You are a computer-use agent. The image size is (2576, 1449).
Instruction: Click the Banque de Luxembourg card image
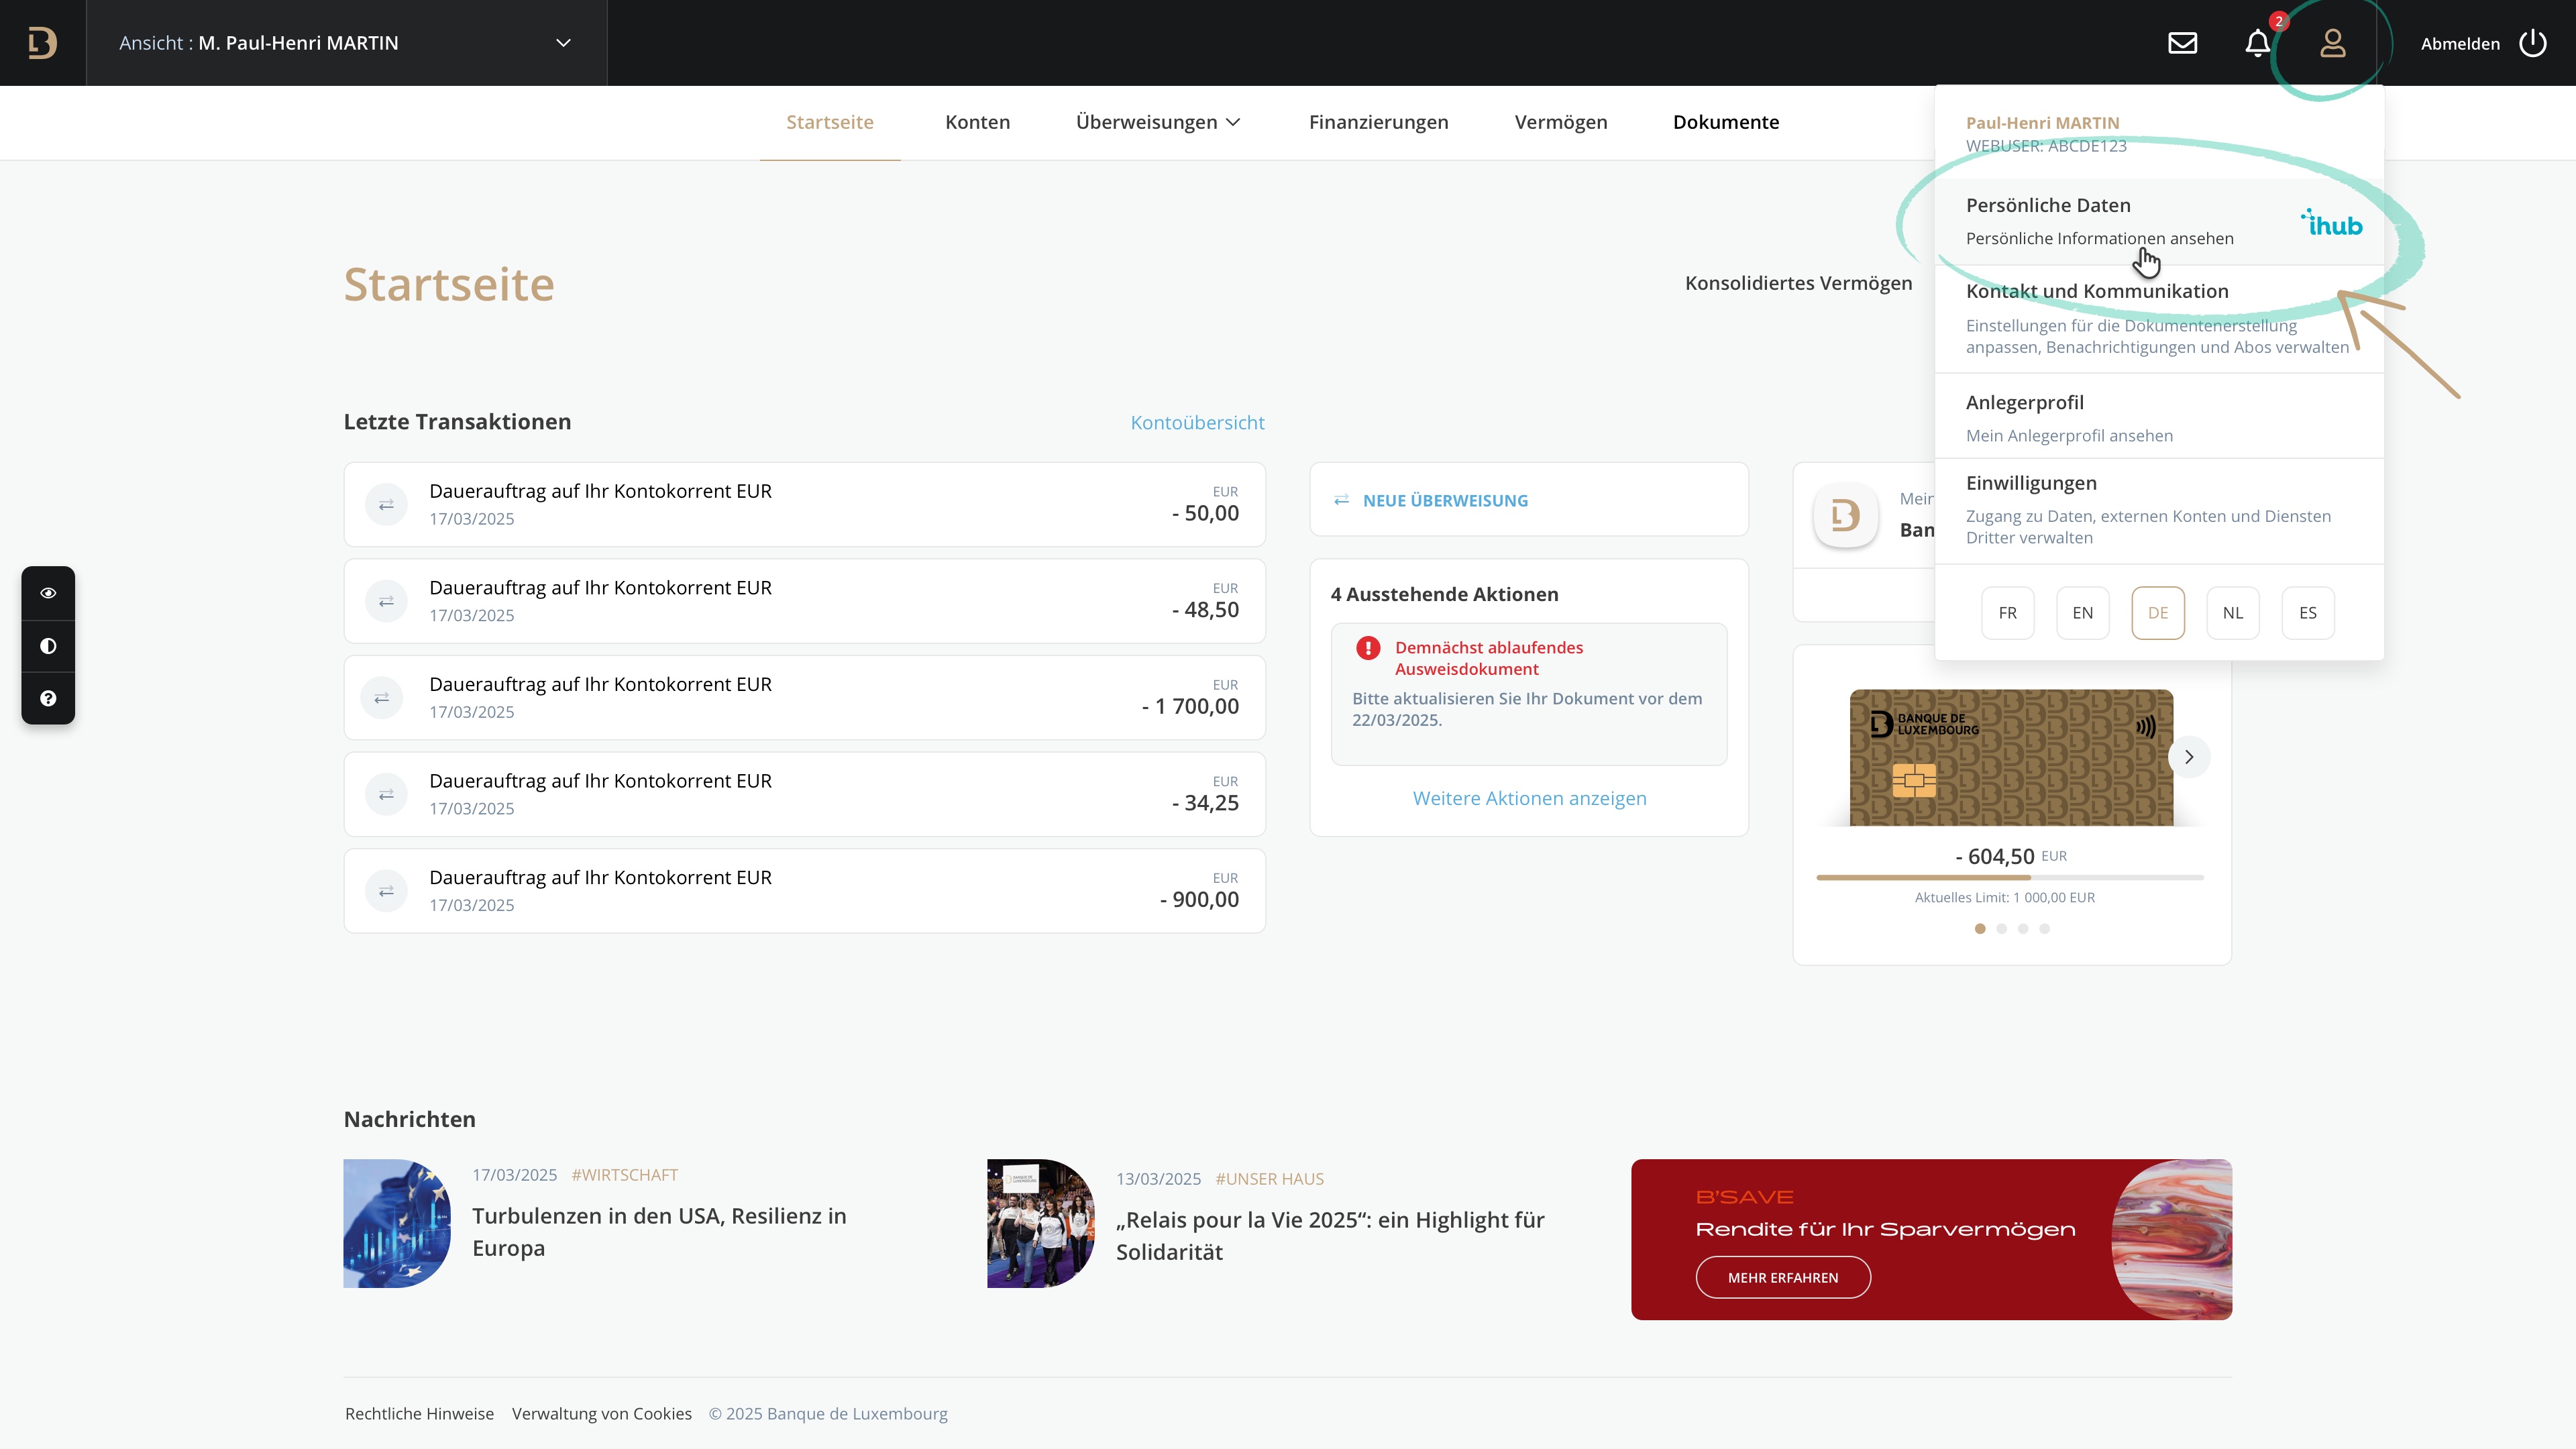(x=2011, y=757)
